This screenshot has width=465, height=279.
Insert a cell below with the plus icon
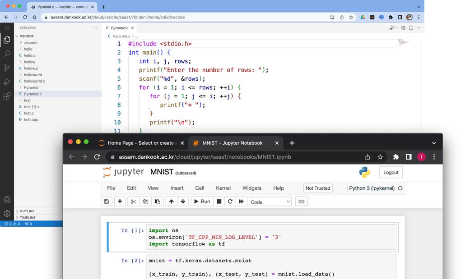[x=120, y=201]
